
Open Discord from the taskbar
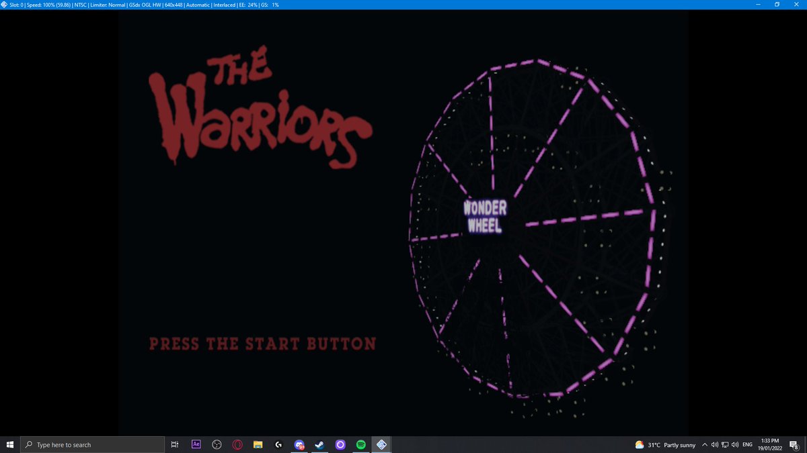click(x=299, y=444)
